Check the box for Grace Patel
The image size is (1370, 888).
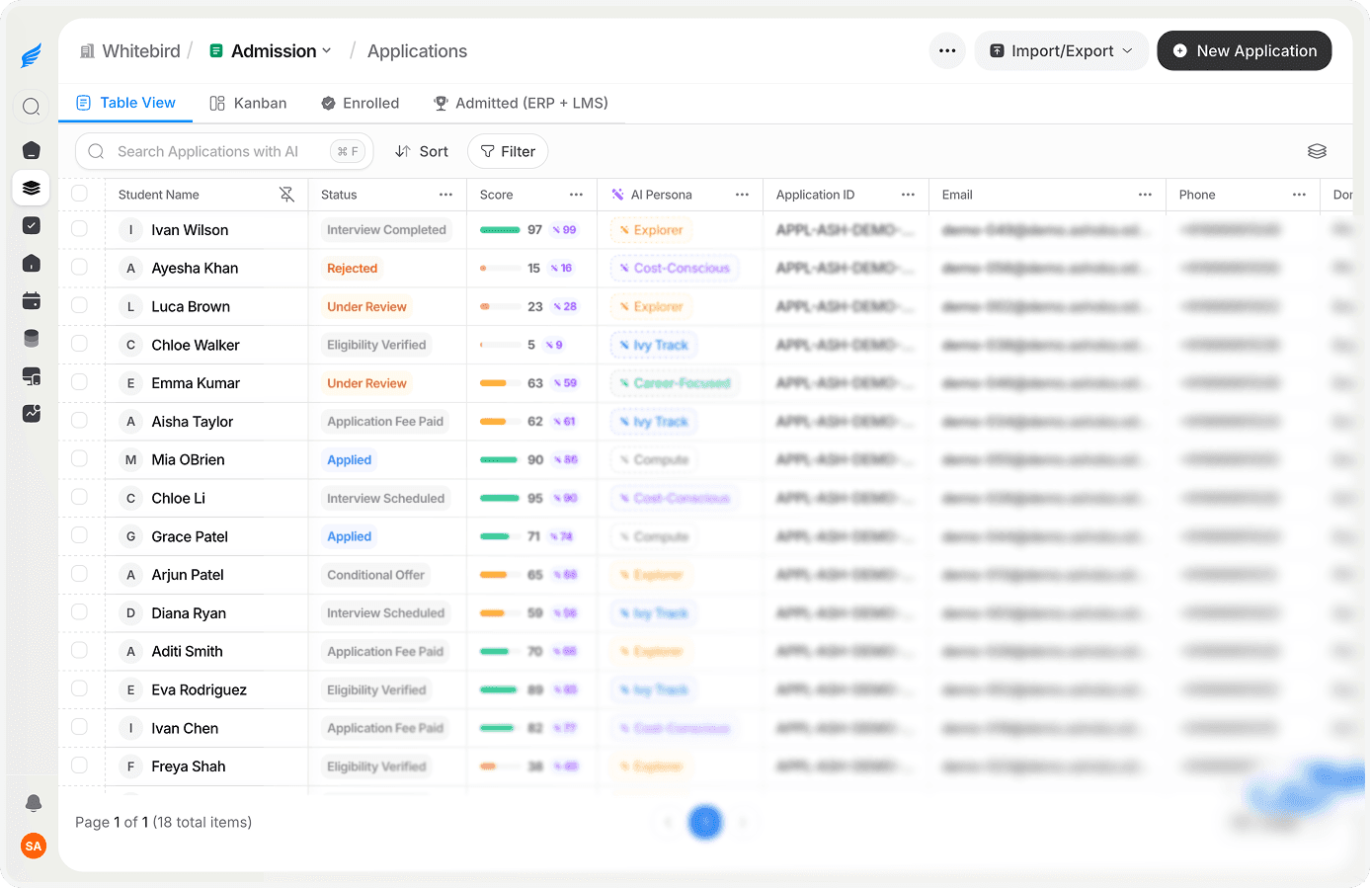pos(80,535)
